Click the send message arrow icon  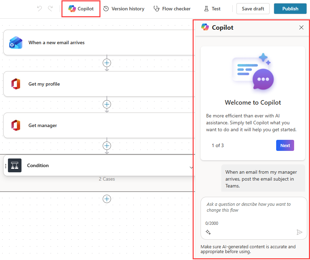click(x=300, y=232)
